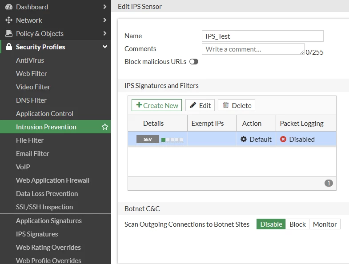The width and height of the screenshot is (349, 264).
Task: Click the severity level indicator squares
Action: (172, 140)
